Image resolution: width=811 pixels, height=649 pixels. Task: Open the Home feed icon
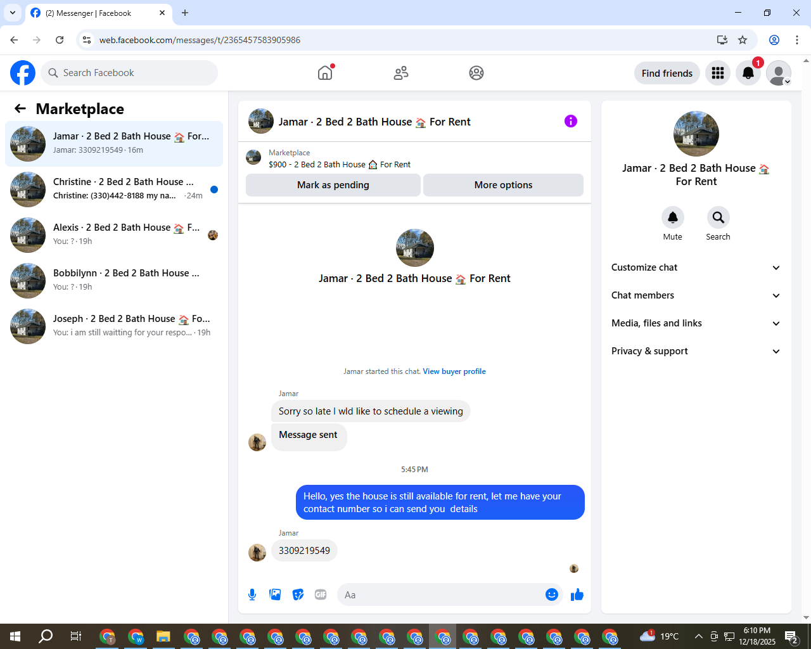pyautogui.click(x=325, y=73)
